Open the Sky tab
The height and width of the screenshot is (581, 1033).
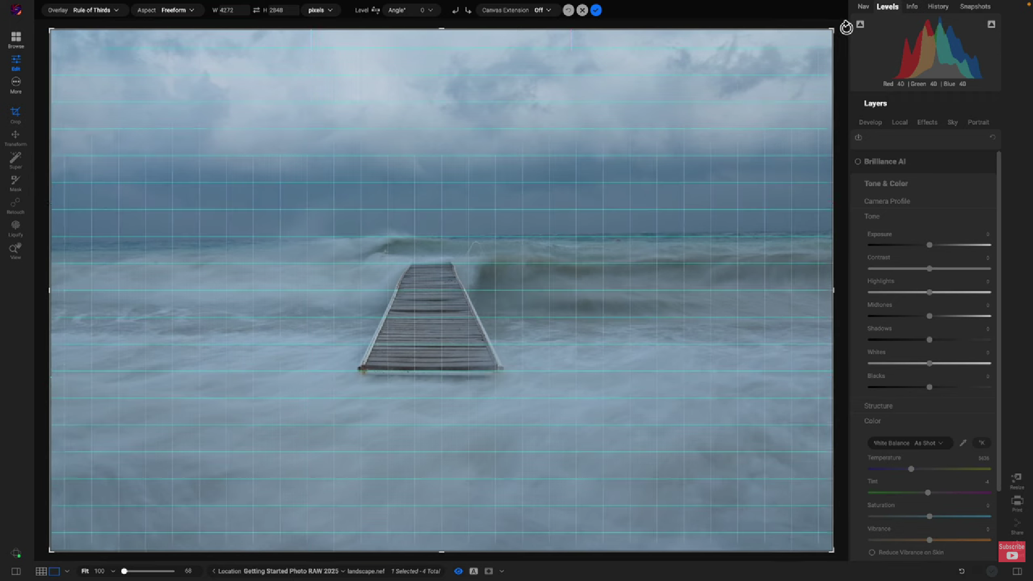[952, 122]
